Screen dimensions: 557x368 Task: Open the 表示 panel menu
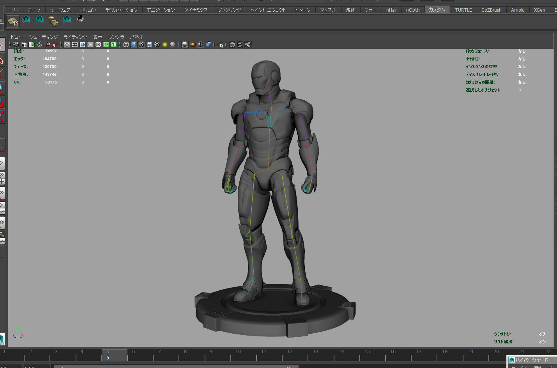click(97, 37)
